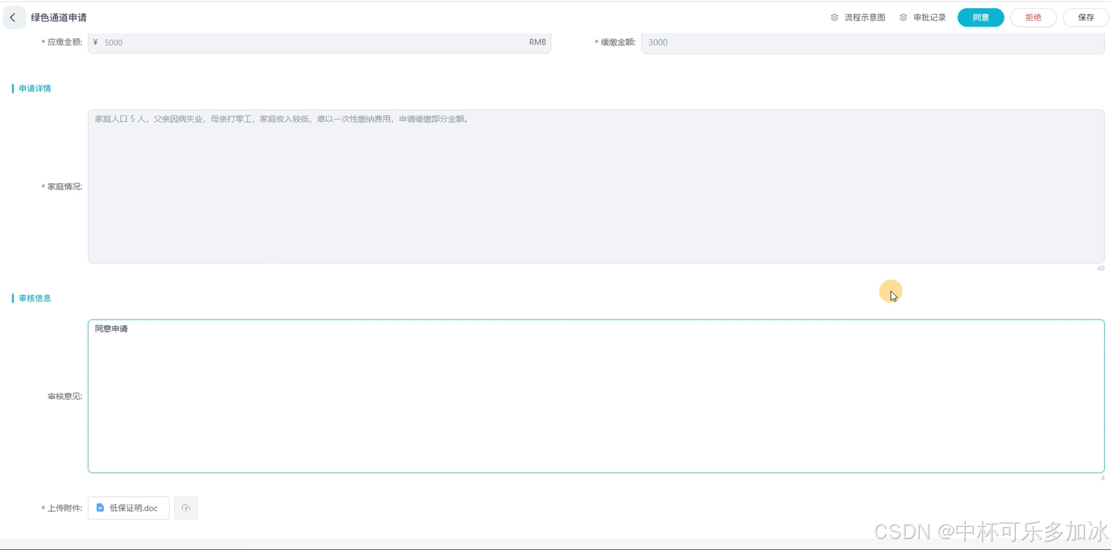The height and width of the screenshot is (550, 1111).
Task: Click the upload attachment icon button
Action: click(x=186, y=508)
